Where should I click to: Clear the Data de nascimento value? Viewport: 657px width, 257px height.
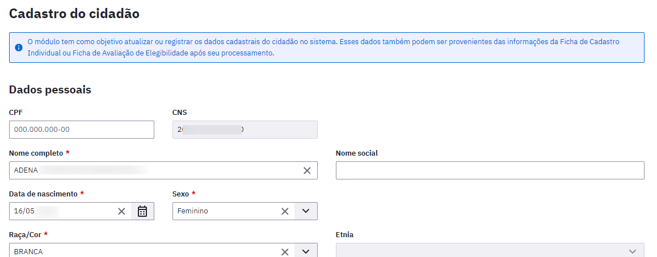(121, 212)
